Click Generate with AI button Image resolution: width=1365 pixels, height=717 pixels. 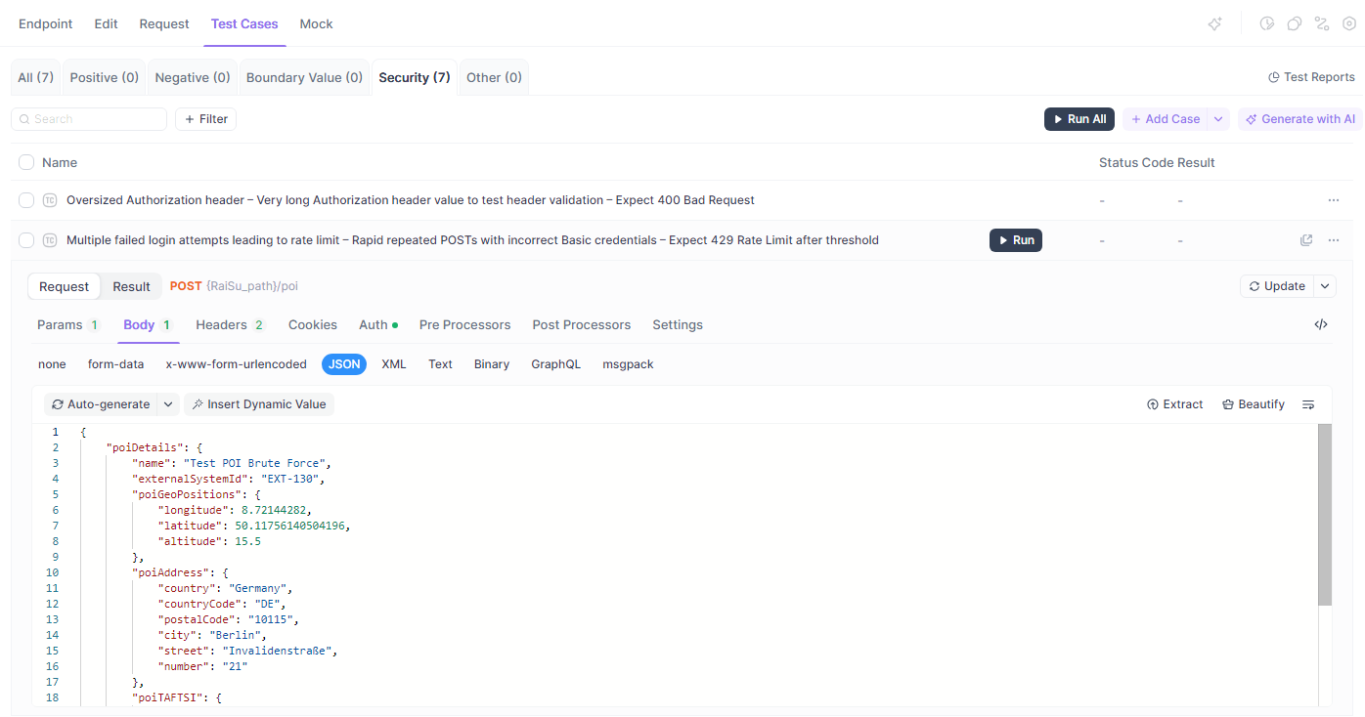(x=1299, y=119)
